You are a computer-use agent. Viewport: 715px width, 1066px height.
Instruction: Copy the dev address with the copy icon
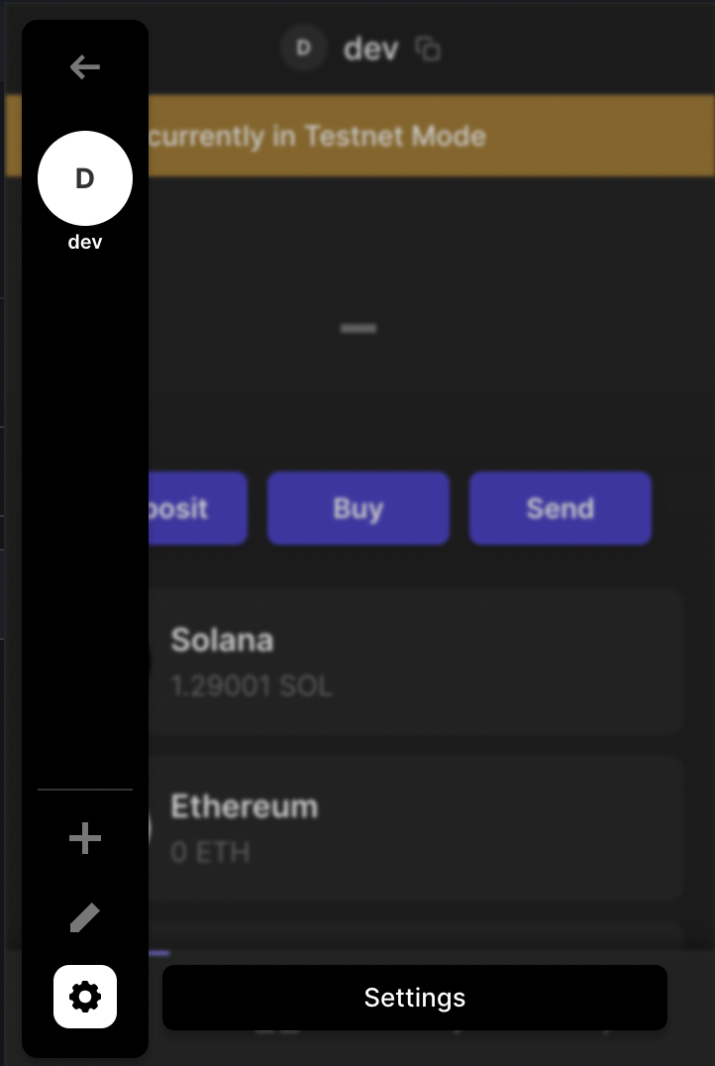coord(428,49)
